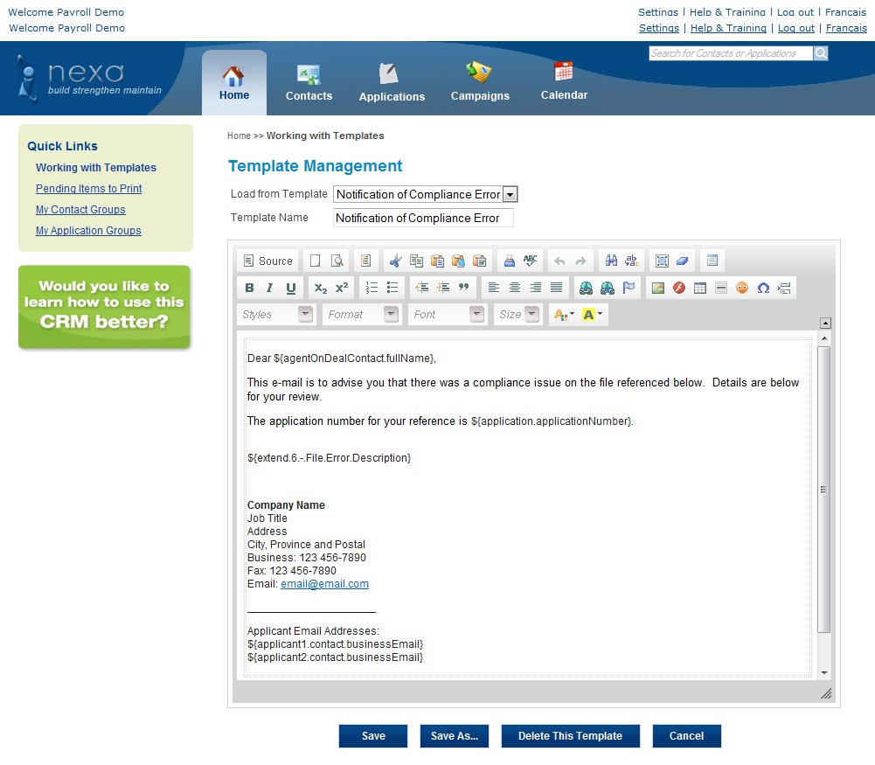Open the Size dropdown
Viewport: 875px width, 765px height.
pos(517,315)
